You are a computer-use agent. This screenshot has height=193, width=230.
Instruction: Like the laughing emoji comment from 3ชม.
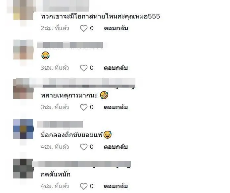[x=84, y=68]
